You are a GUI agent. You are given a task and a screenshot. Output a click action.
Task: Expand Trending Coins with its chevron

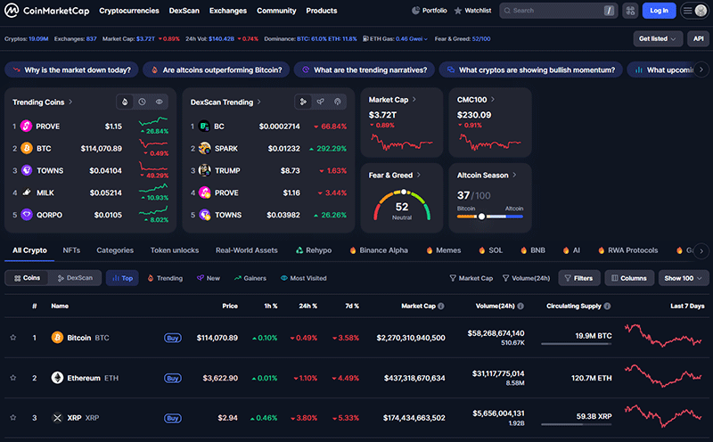click(70, 102)
